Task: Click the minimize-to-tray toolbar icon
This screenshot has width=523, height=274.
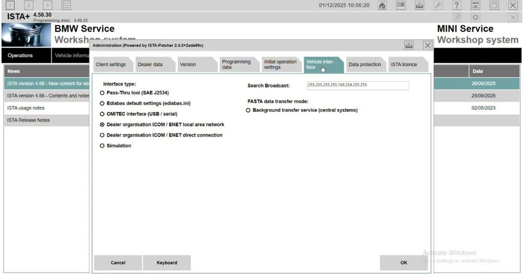Action: [x=475, y=5]
